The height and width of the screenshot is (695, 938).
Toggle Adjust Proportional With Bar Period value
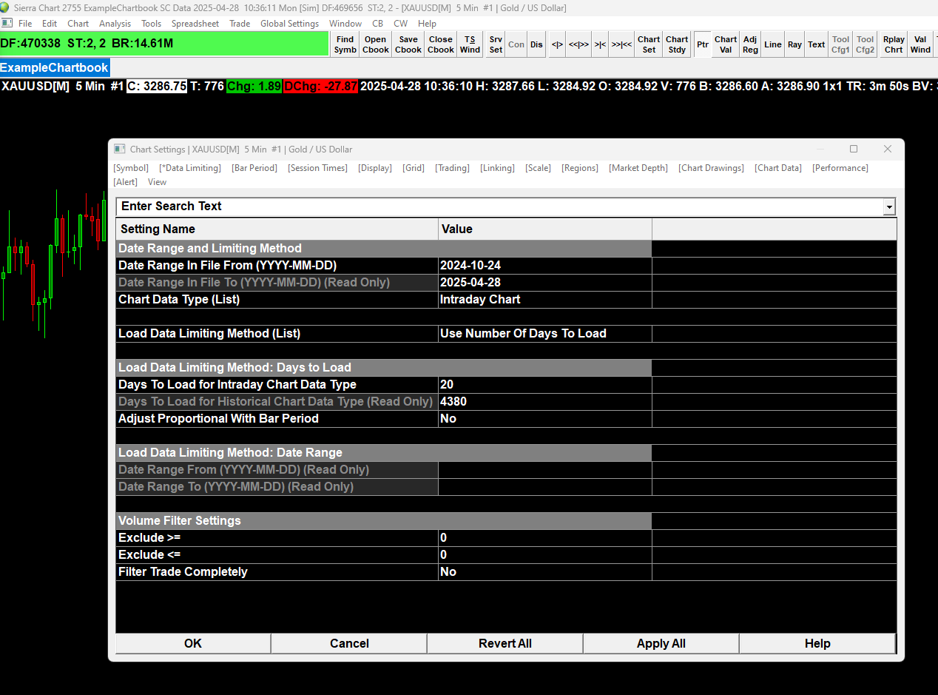[544, 419]
